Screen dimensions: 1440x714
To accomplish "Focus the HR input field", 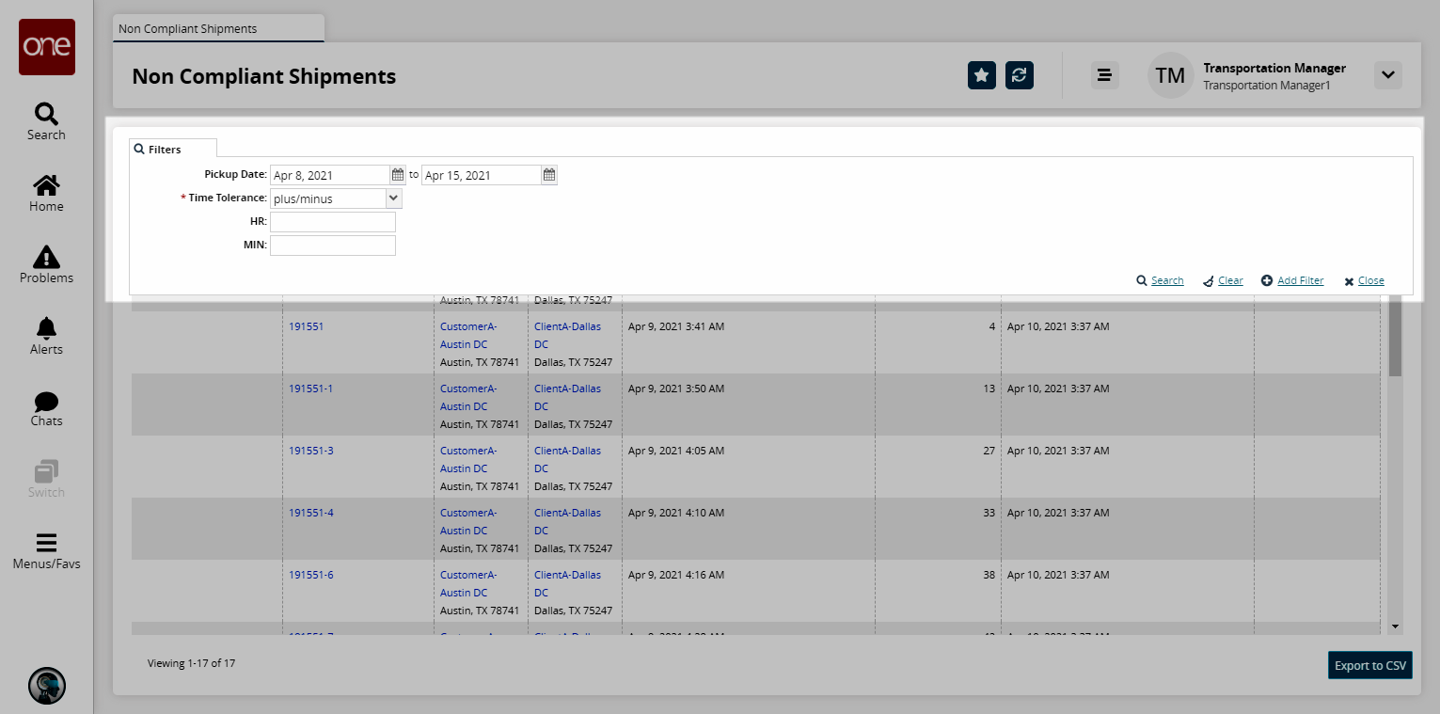I will click(333, 222).
